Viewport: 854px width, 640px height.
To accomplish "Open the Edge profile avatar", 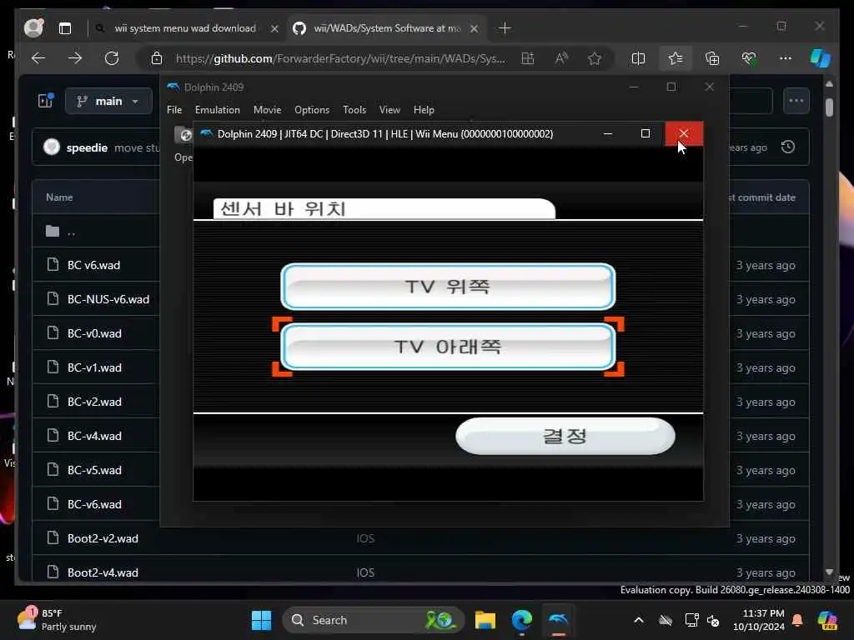I will 33,27.
